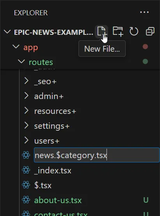
Task: Collapse all folders in Explorer
Action: coord(150,32)
